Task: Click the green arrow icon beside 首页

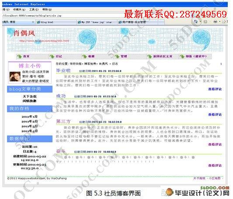Action: click(19, 56)
